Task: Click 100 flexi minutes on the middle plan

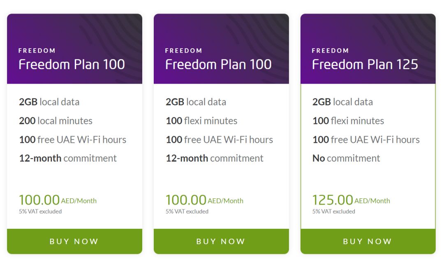Action: click(201, 121)
